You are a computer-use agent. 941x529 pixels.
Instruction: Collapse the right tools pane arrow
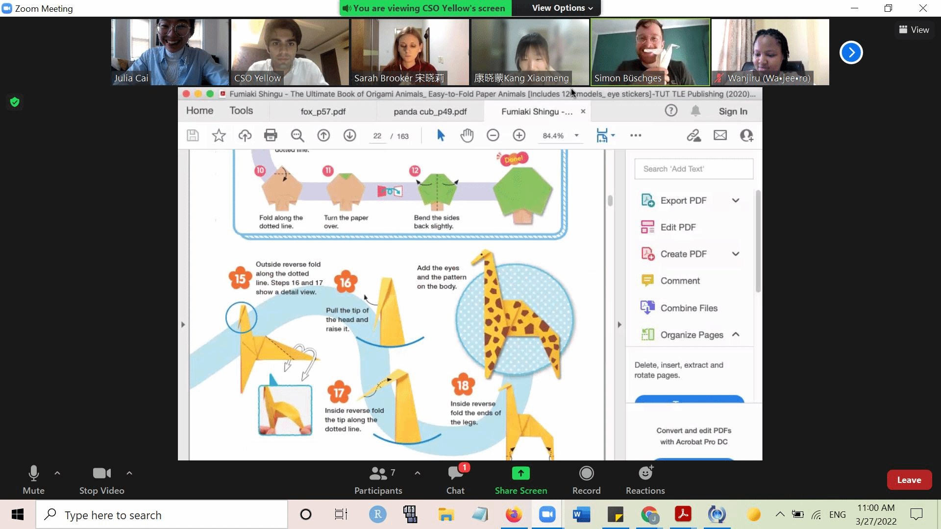tap(619, 324)
